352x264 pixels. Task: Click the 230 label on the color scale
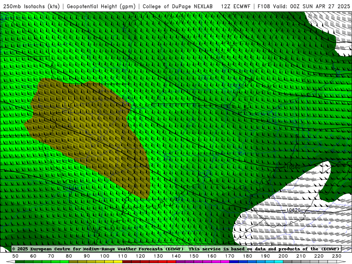(337, 256)
